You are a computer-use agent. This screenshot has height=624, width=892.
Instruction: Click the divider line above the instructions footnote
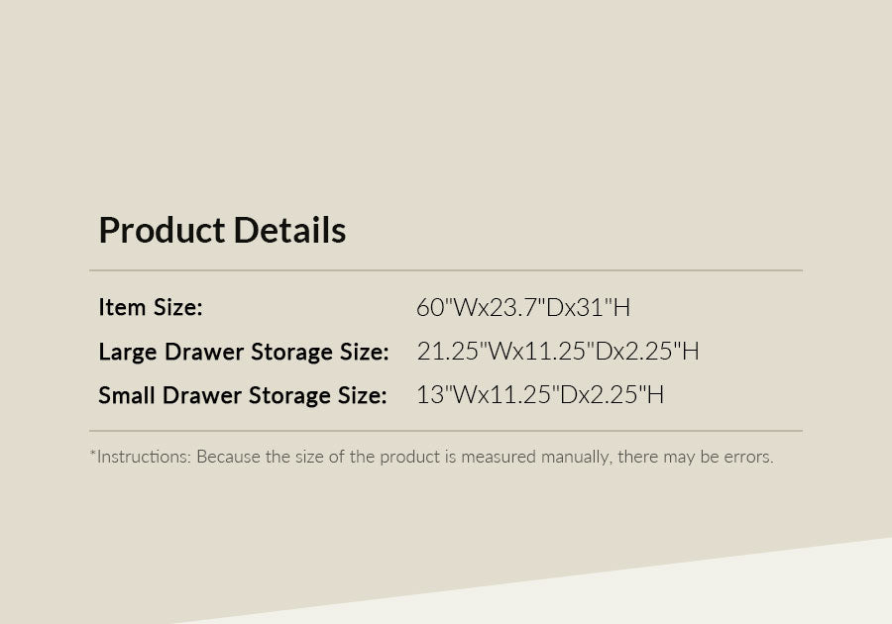pos(446,431)
